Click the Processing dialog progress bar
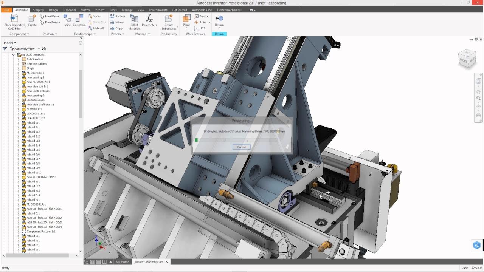 point(236,140)
